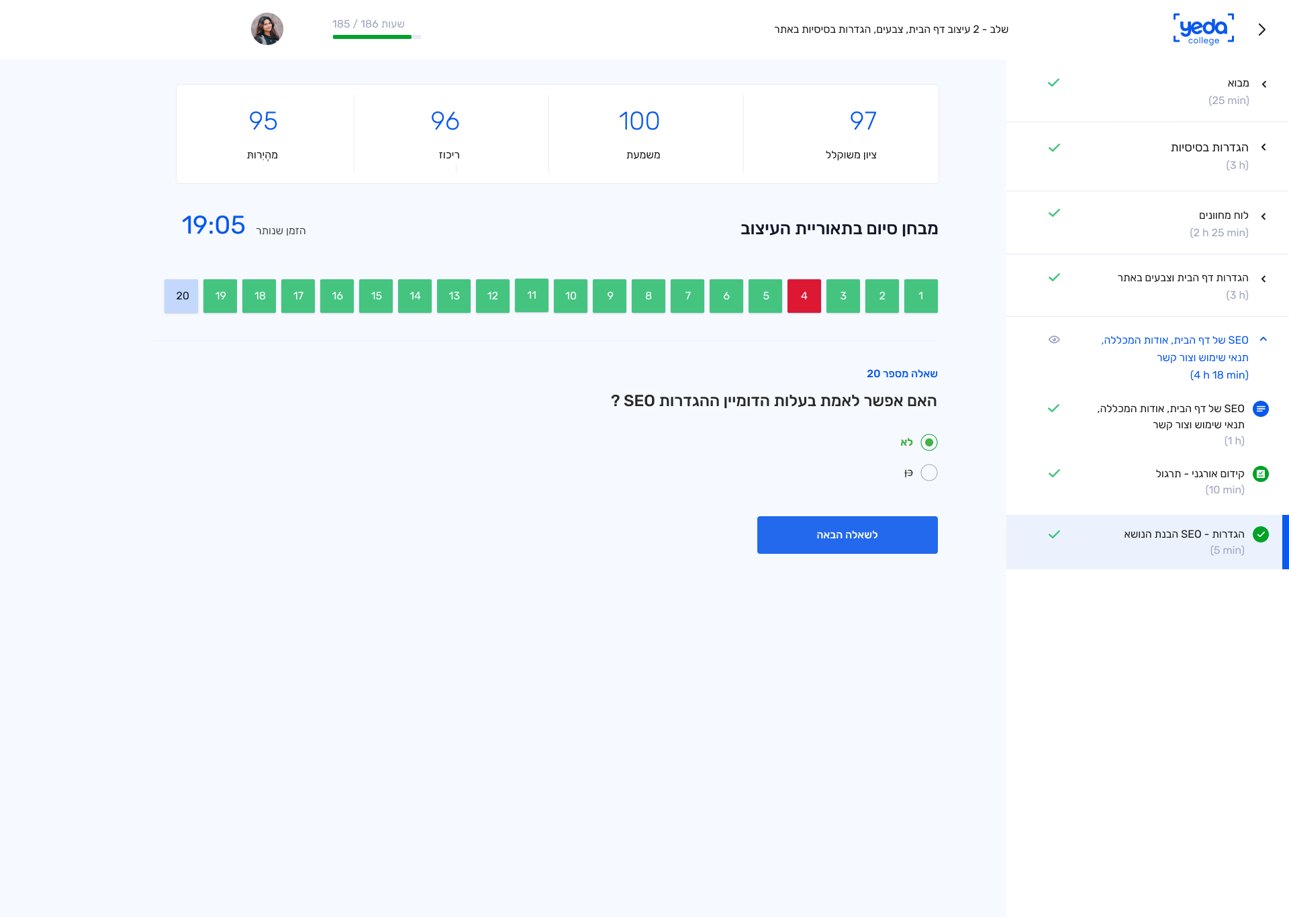Click green check icon for הגדרת SEO lesson
The image size is (1289, 917).
[1261, 534]
